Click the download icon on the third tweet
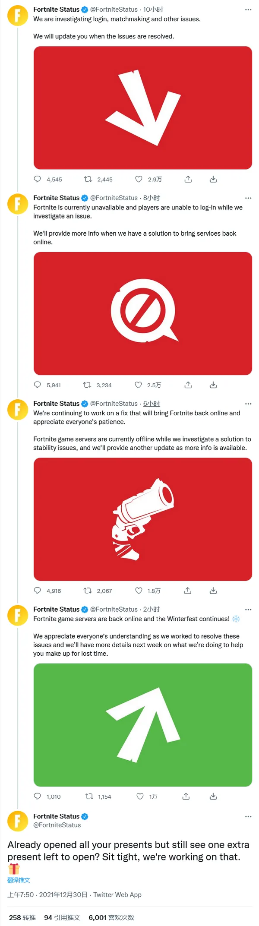The width and height of the screenshot is (259, 926). pos(213,591)
